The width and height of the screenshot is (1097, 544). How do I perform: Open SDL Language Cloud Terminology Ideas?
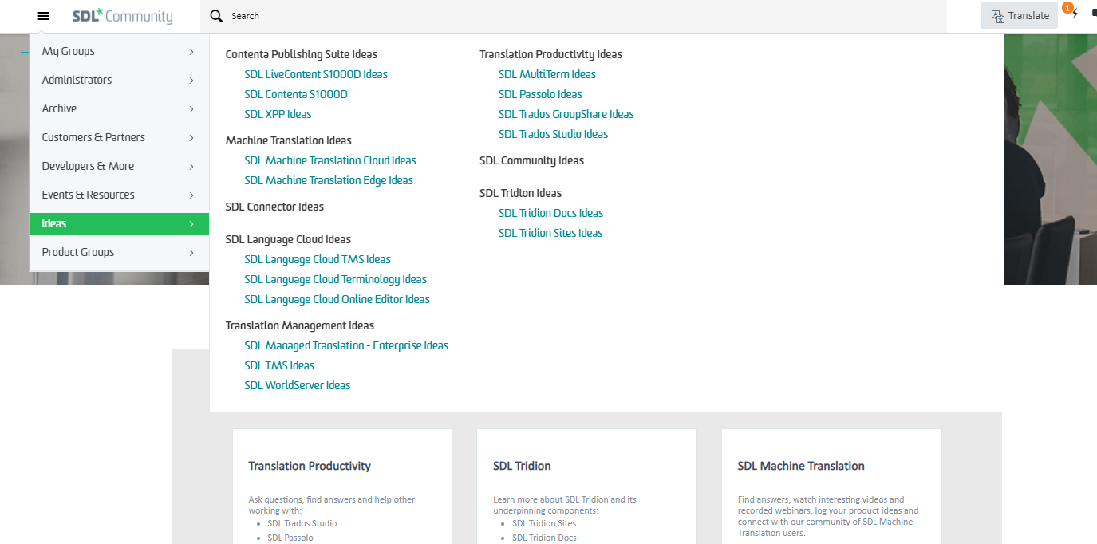(335, 279)
